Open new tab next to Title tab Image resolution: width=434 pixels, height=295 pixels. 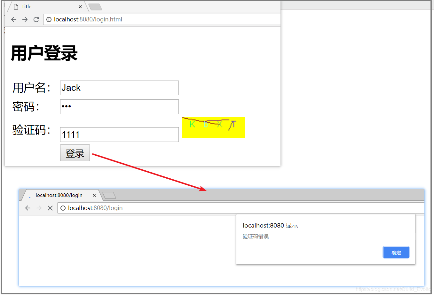click(95, 7)
